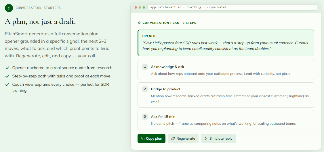Click text No demo pitch — frame as comparing notes

[x=224, y=124]
